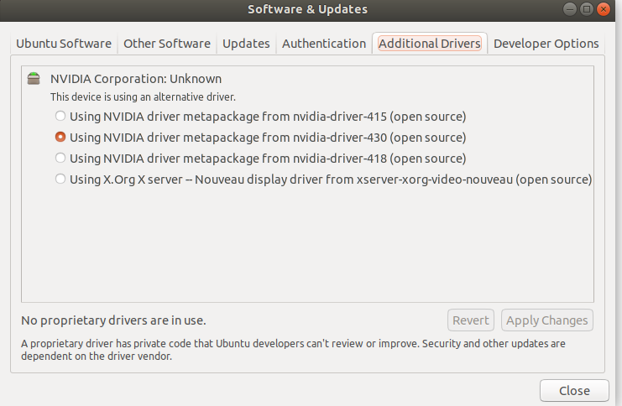This screenshot has height=406, width=622.
Task: Open the Ubuntu Software tab
Action: click(64, 44)
